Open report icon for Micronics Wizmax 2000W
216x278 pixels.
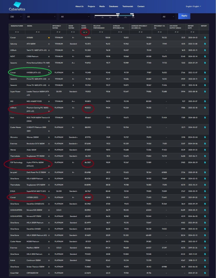pos(205,137)
